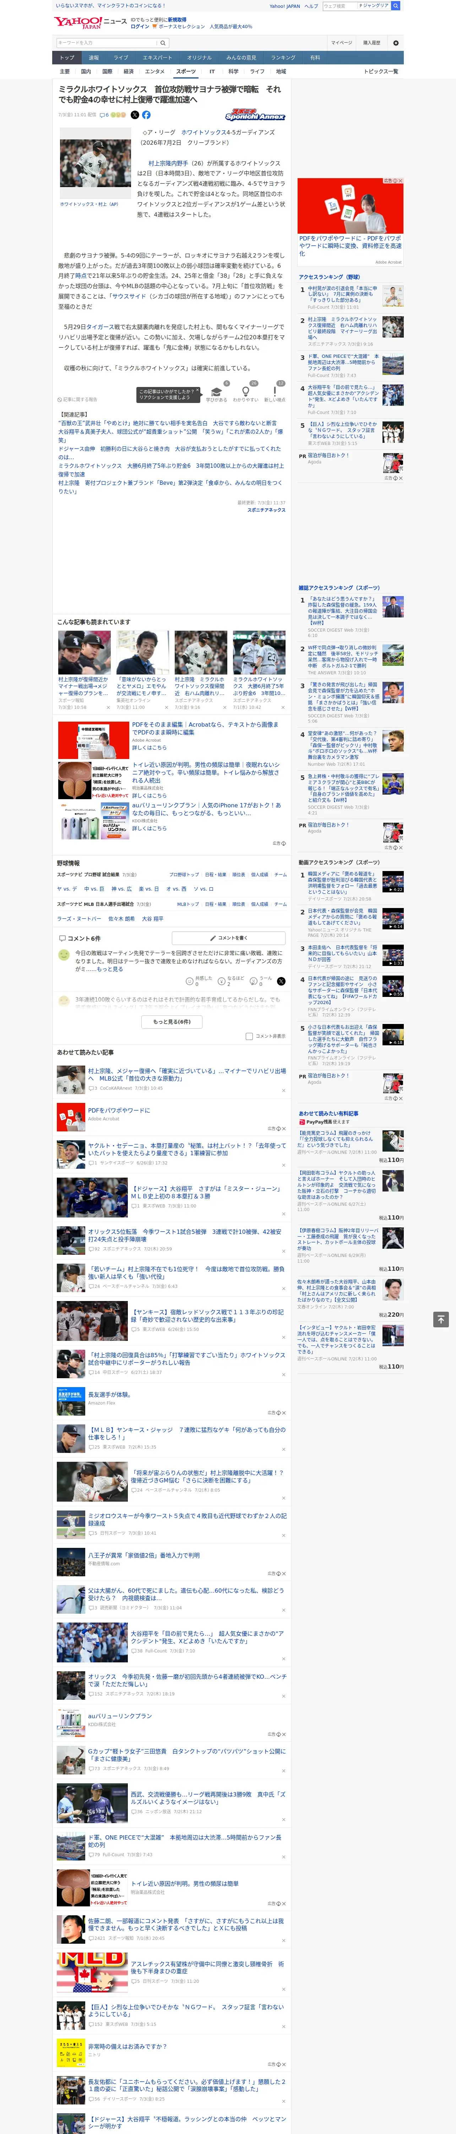Expand the first comment with もっと見る

pos(110,969)
